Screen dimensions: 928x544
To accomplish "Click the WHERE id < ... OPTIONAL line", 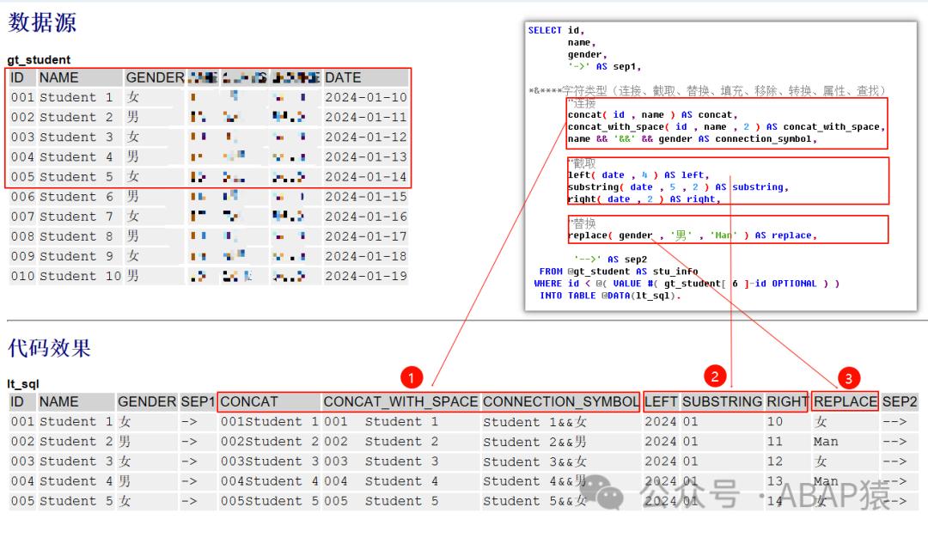I will tap(687, 284).
